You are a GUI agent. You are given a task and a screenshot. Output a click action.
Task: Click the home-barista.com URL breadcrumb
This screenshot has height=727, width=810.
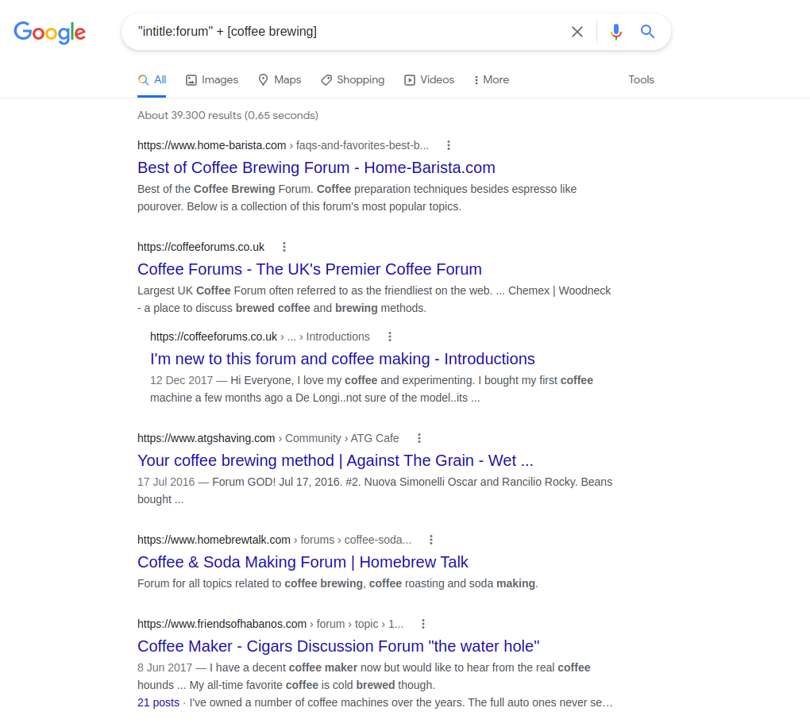(283, 145)
